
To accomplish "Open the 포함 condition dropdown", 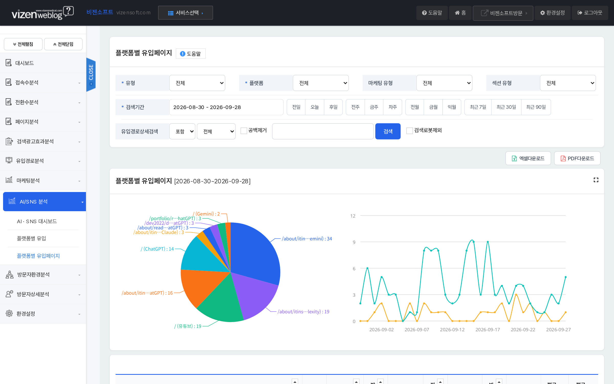I will (182, 131).
